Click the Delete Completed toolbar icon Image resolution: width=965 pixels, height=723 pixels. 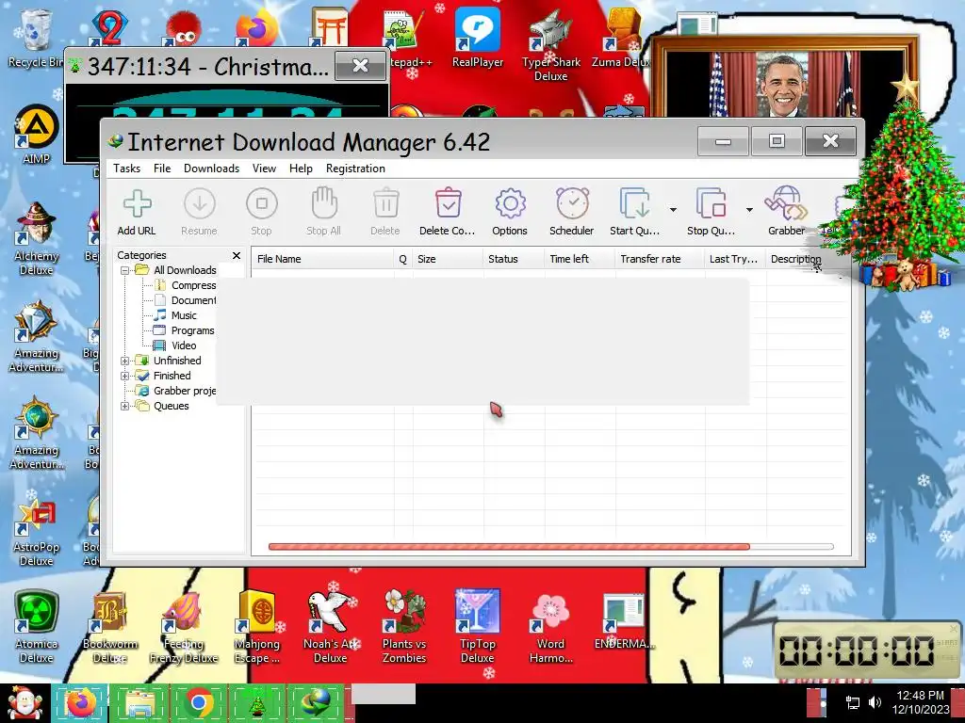(448, 203)
